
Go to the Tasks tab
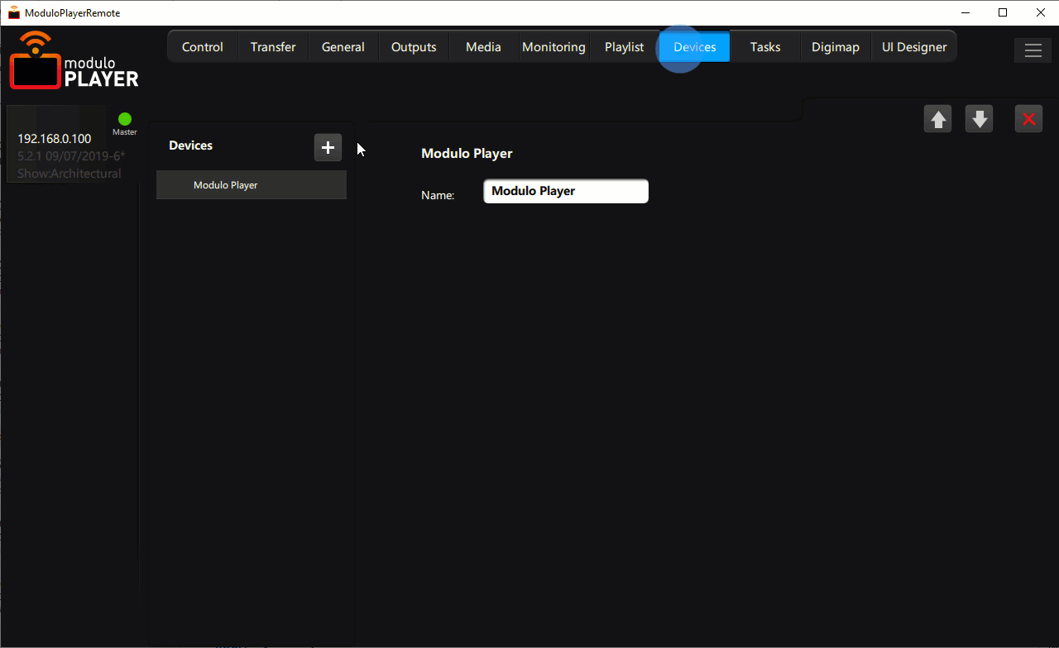point(765,47)
